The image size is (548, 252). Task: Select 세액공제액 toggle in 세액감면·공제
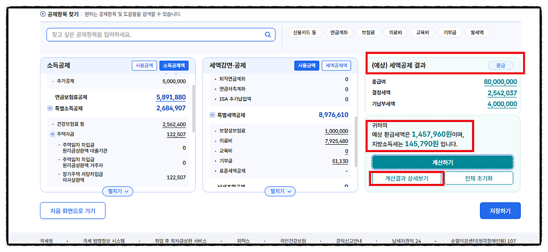pyautogui.click(x=336, y=66)
